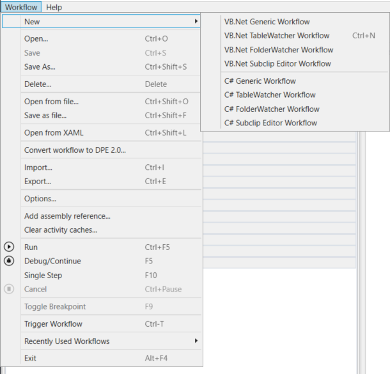Screen dimensions: 390x374
Task: Open the Help menu
Action: point(54,7)
